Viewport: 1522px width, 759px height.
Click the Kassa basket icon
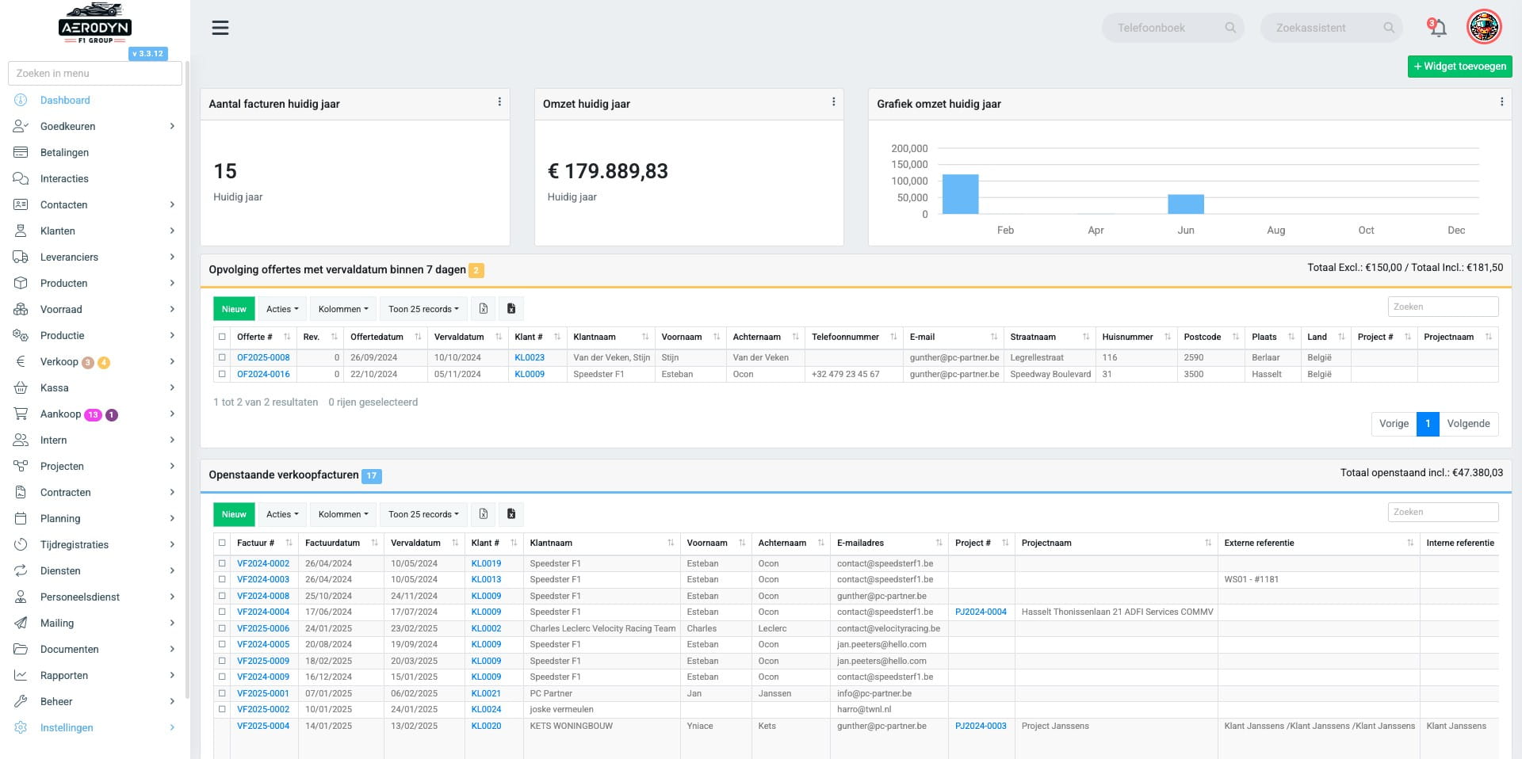pos(21,387)
